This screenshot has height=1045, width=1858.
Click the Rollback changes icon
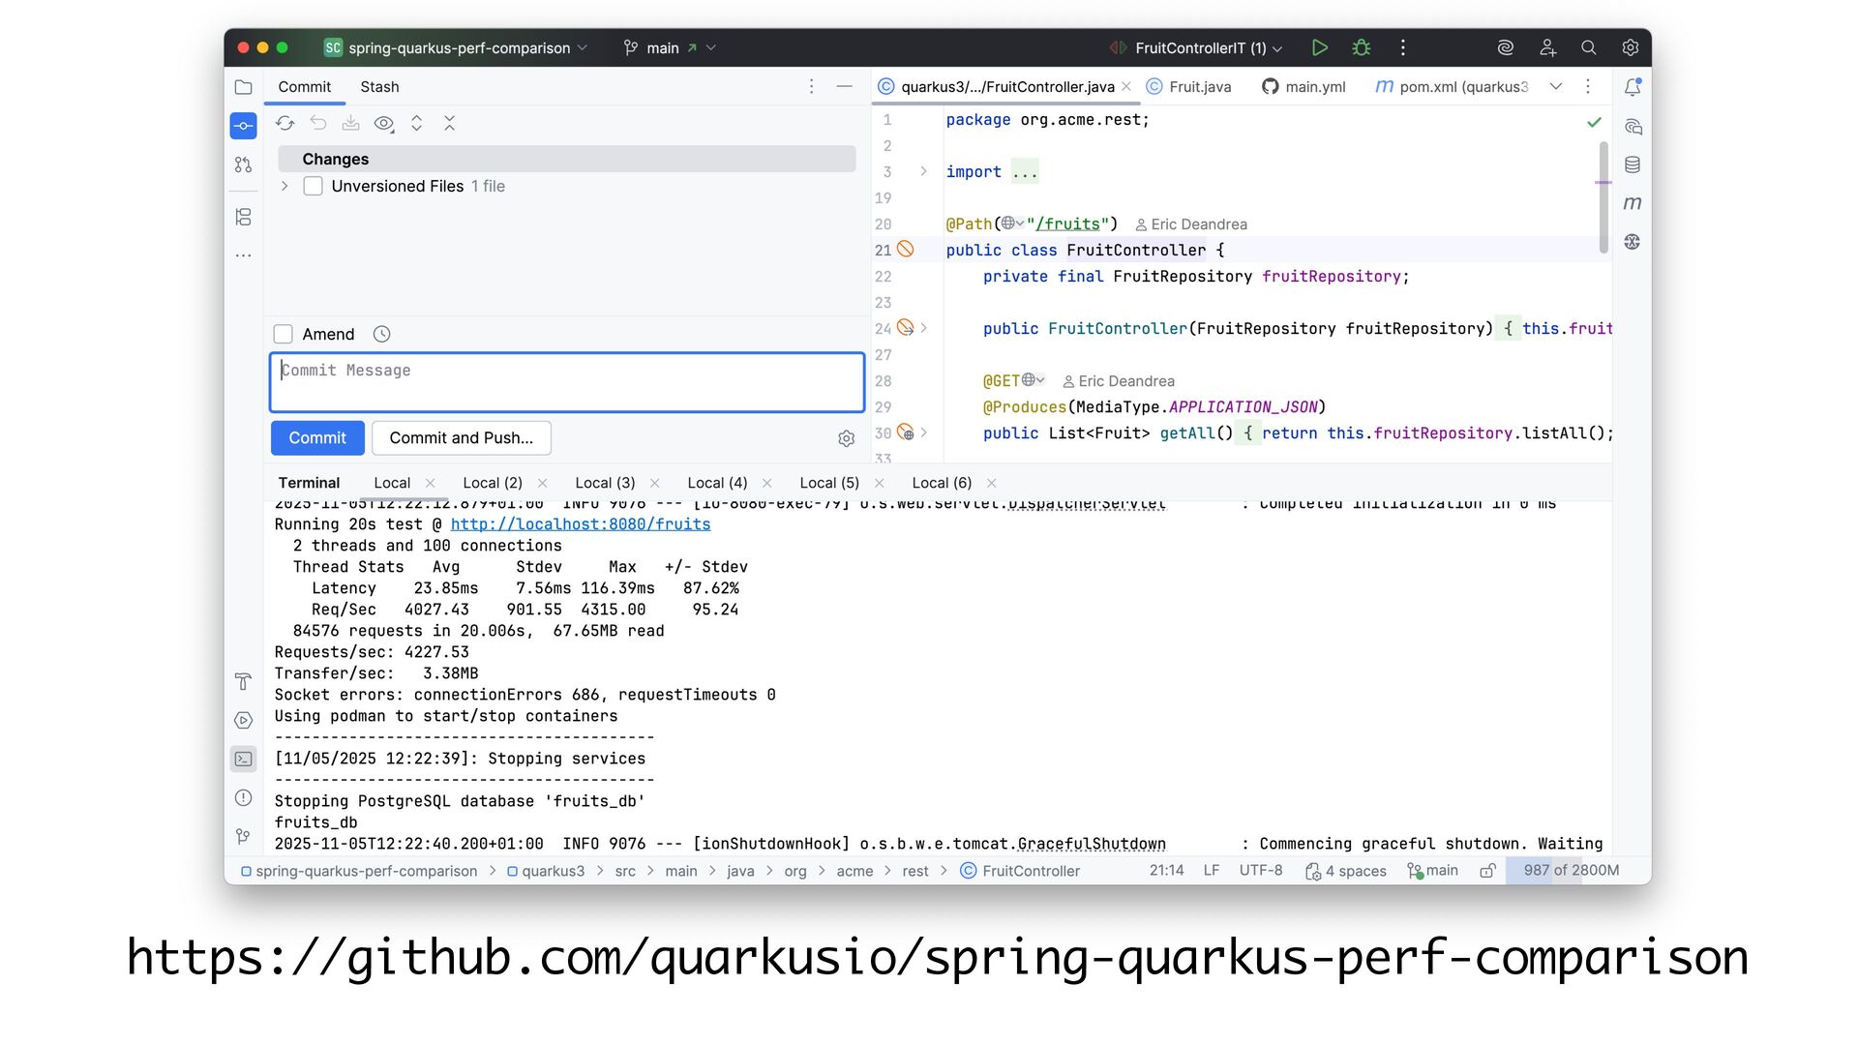318,123
